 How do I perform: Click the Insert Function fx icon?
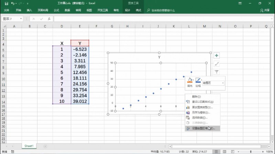click(49, 19)
